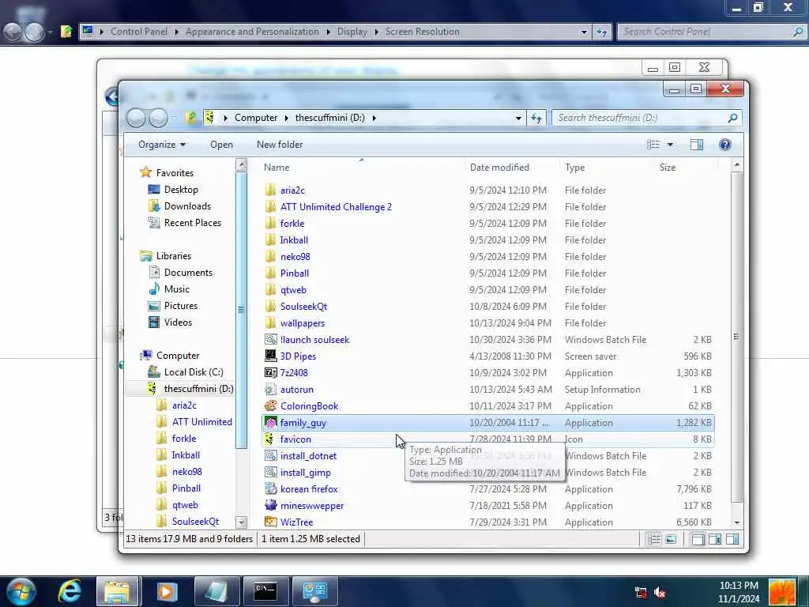Screen dimensions: 809x607
Task: Click the change view icon in the toolbar
Action: point(653,145)
